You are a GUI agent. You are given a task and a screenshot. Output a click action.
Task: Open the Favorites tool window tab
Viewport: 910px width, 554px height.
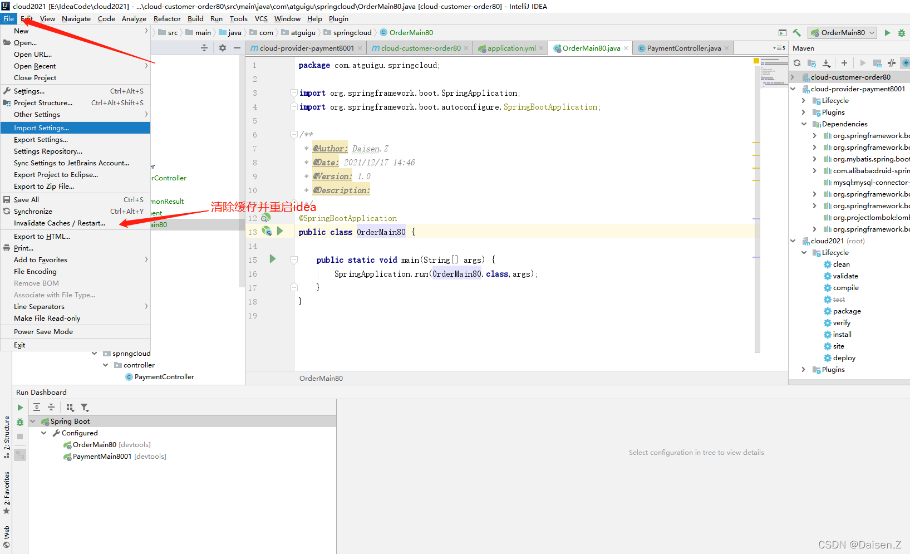point(7,493)
